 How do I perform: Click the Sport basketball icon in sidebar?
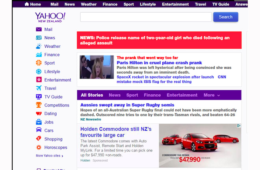[39, 63]
